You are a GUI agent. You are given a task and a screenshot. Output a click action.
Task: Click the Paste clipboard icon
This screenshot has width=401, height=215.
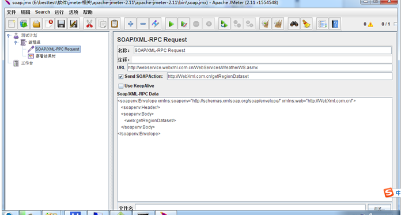(115, 24)
